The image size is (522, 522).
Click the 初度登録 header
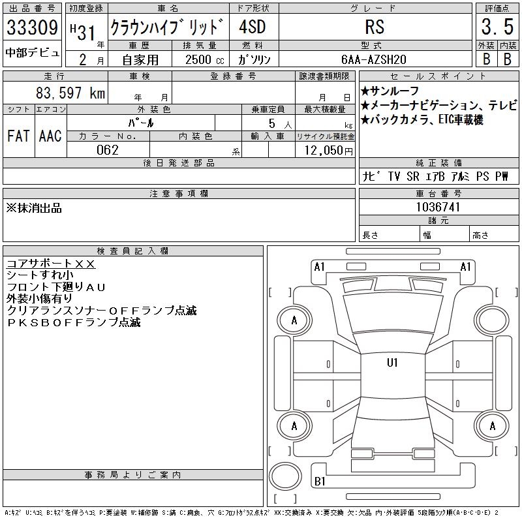[86, 8]
